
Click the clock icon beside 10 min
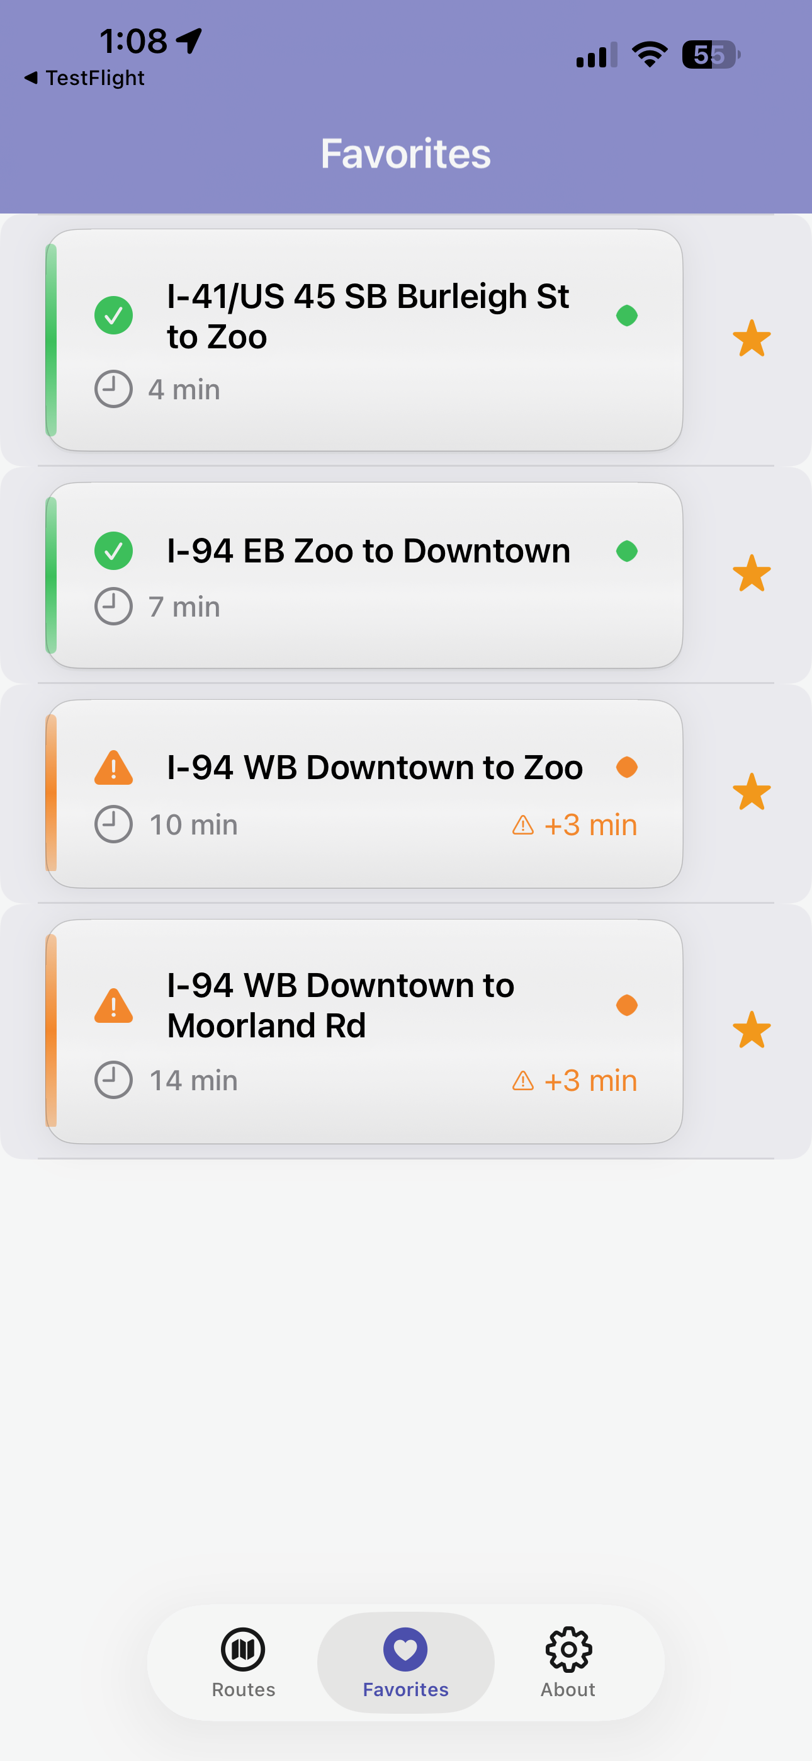click(113, 824)
